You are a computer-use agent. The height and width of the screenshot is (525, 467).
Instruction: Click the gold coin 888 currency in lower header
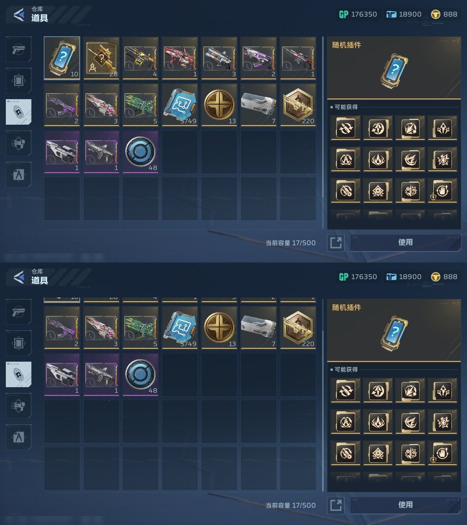pyautogui.click(x=444, y=277)
